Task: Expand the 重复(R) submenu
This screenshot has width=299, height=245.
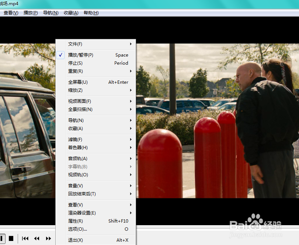Action: 96,71
